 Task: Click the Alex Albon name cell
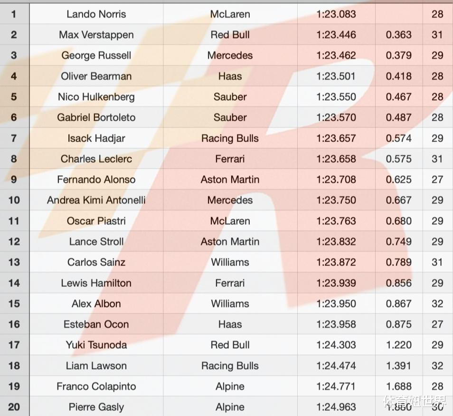click(x=96, y=304)
